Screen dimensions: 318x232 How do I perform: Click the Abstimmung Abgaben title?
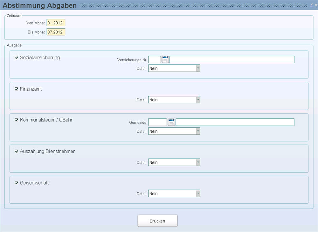pos(40,5)
